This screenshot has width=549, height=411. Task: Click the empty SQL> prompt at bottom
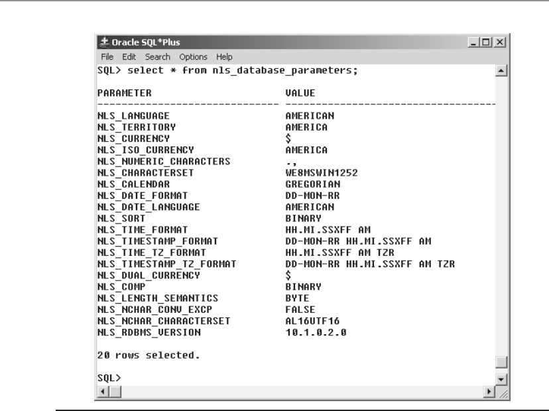point(109,378)
